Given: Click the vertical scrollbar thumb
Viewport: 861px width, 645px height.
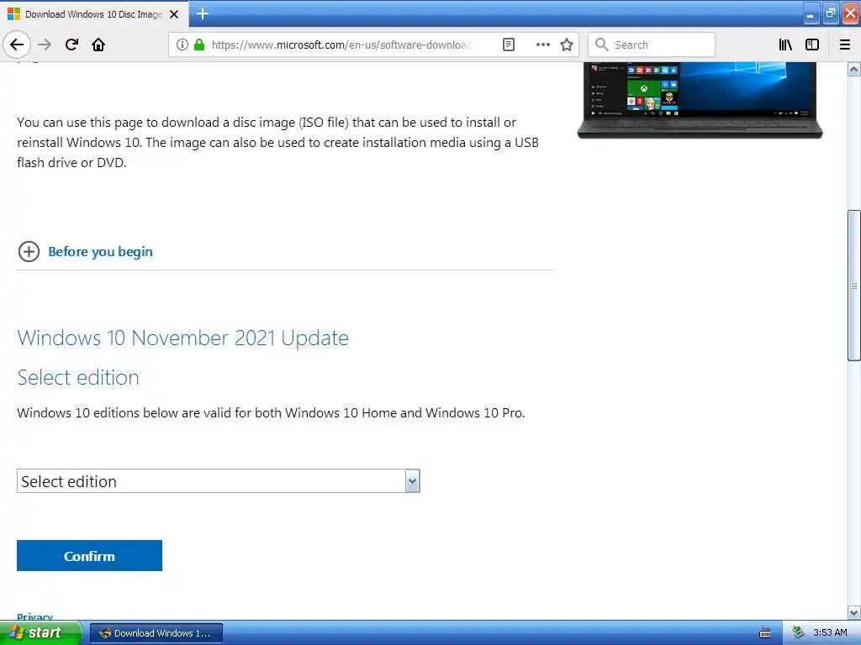Looking at the screenshot, I should tap(853, 286).
